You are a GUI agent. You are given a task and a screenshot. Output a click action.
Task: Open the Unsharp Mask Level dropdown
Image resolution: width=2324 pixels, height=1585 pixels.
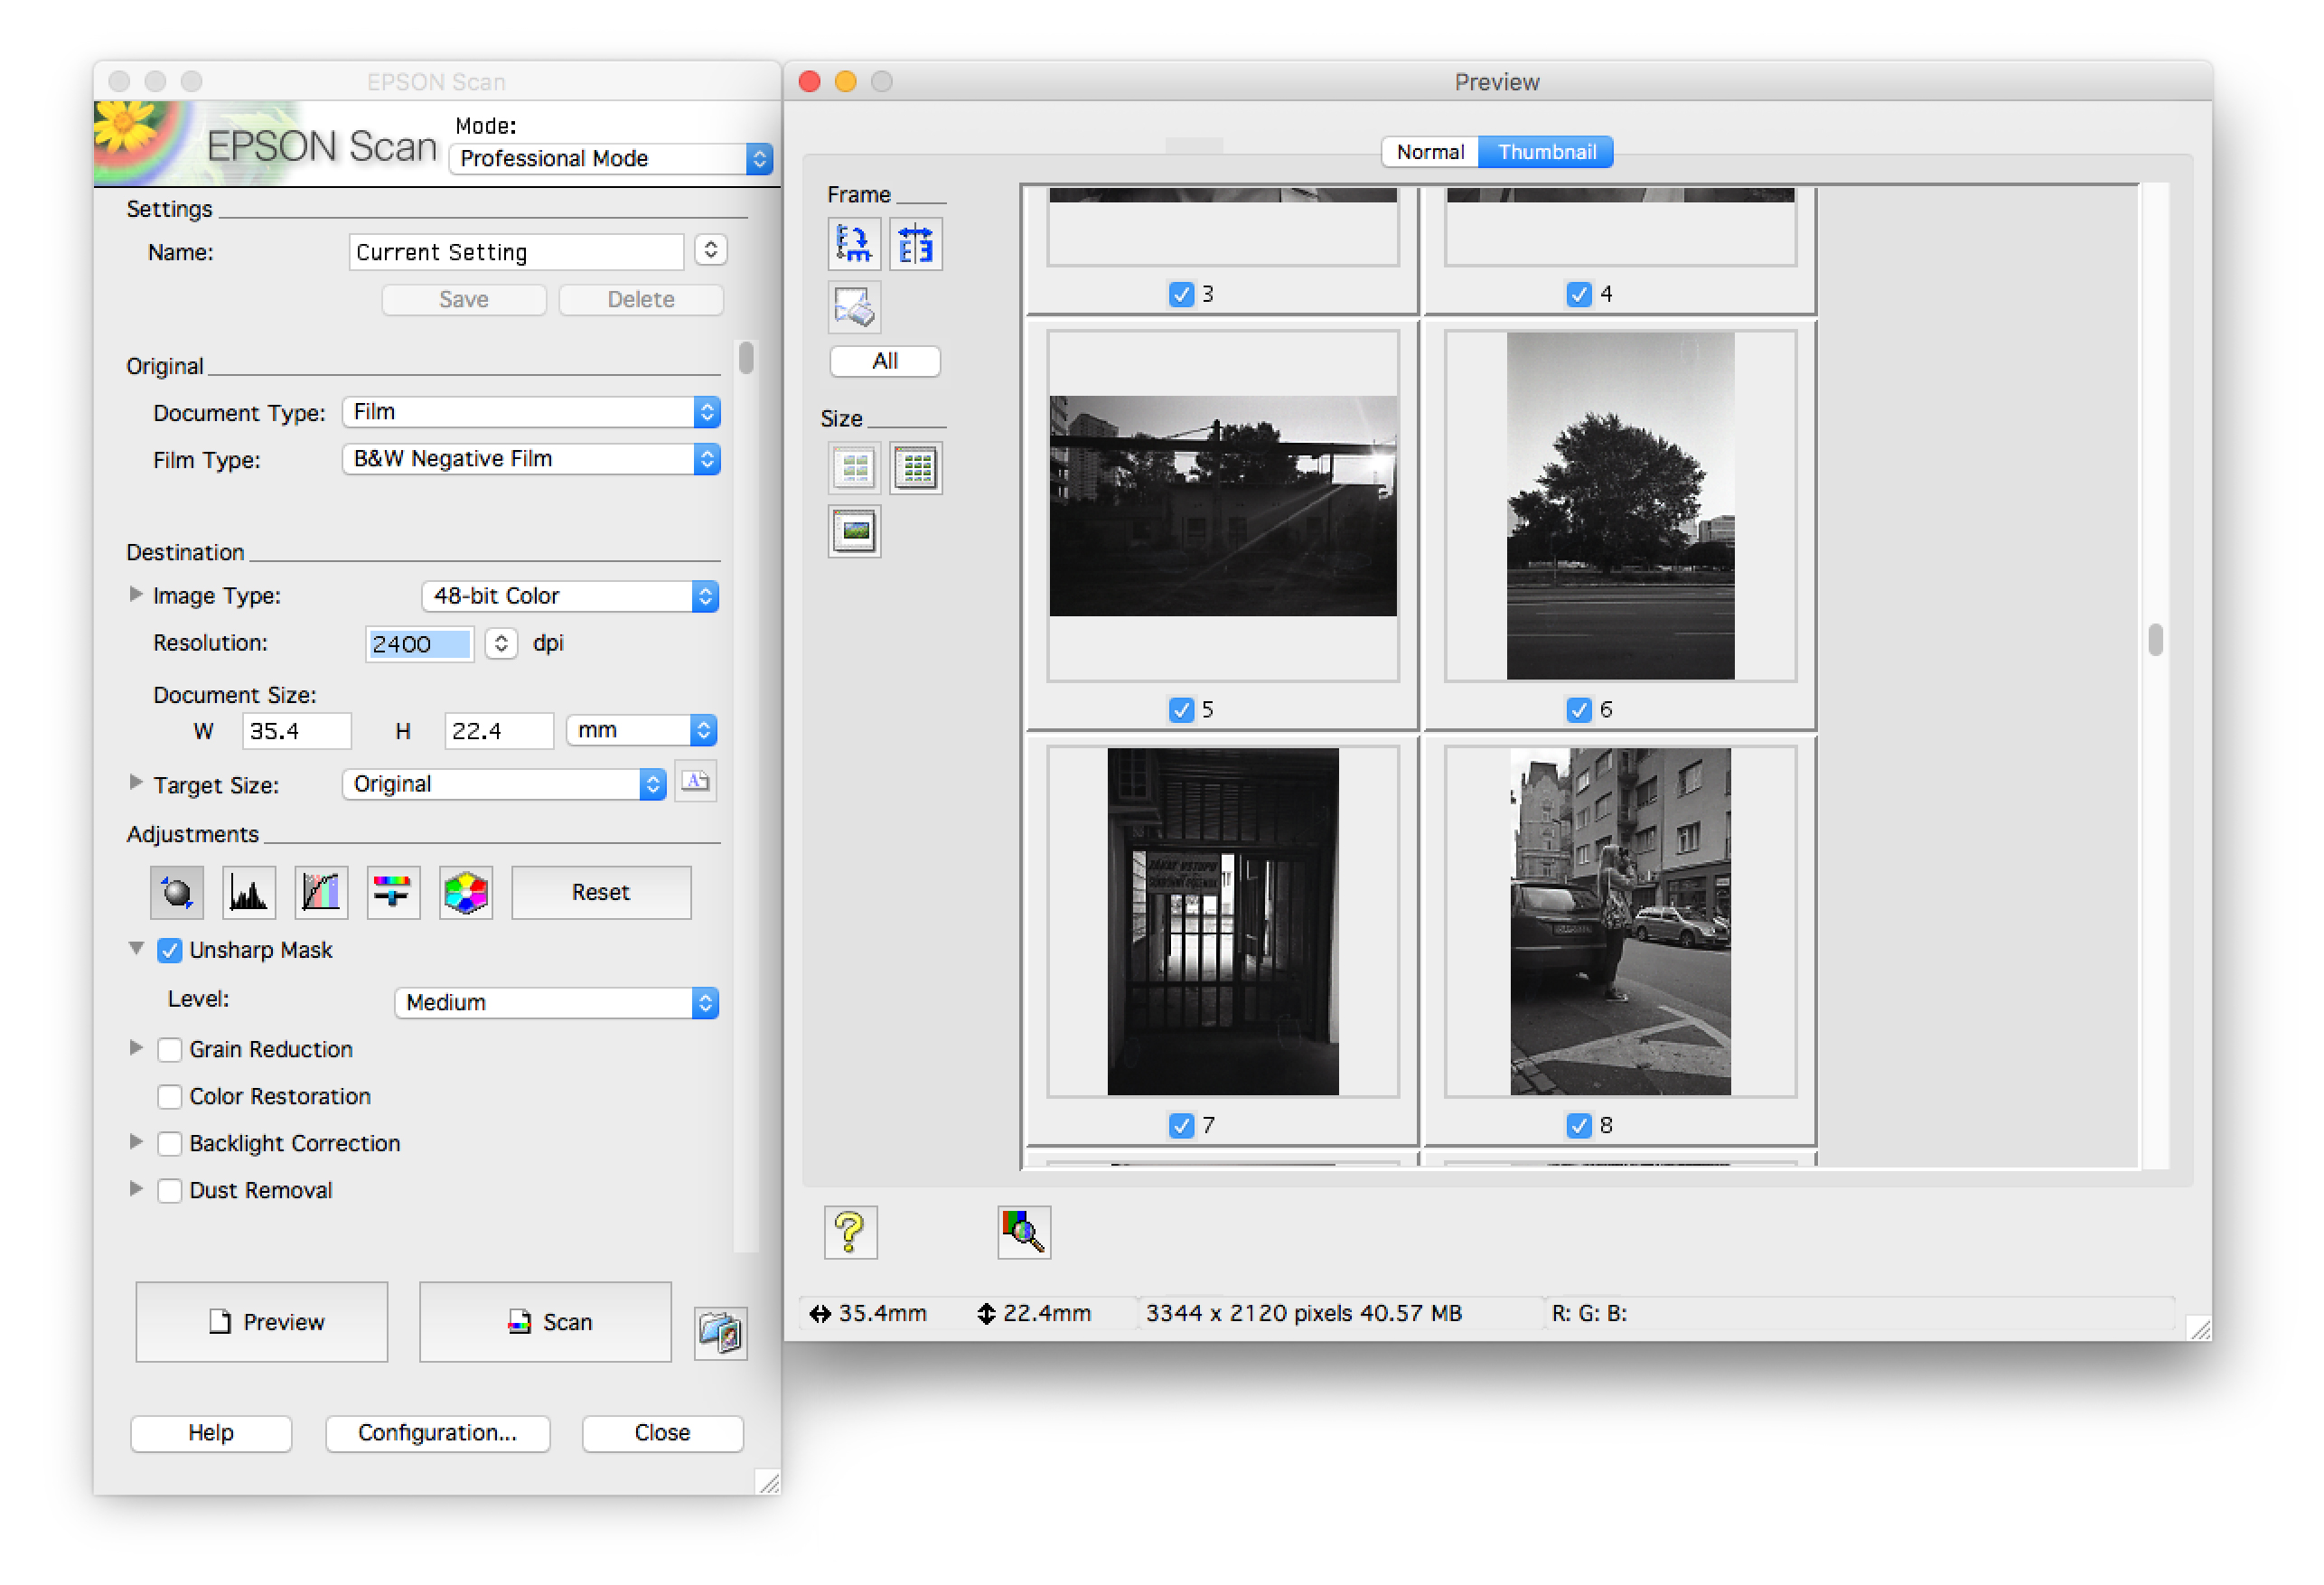pos(556,1003)
